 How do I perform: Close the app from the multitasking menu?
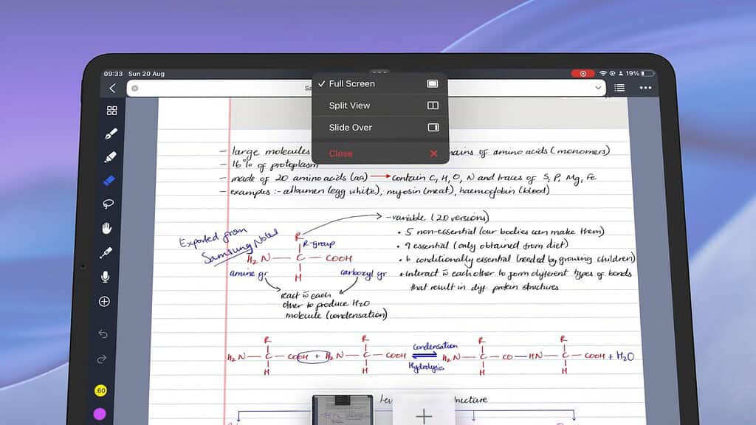(380, 153)
